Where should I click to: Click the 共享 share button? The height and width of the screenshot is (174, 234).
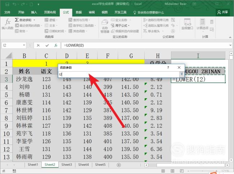(222, 12)
